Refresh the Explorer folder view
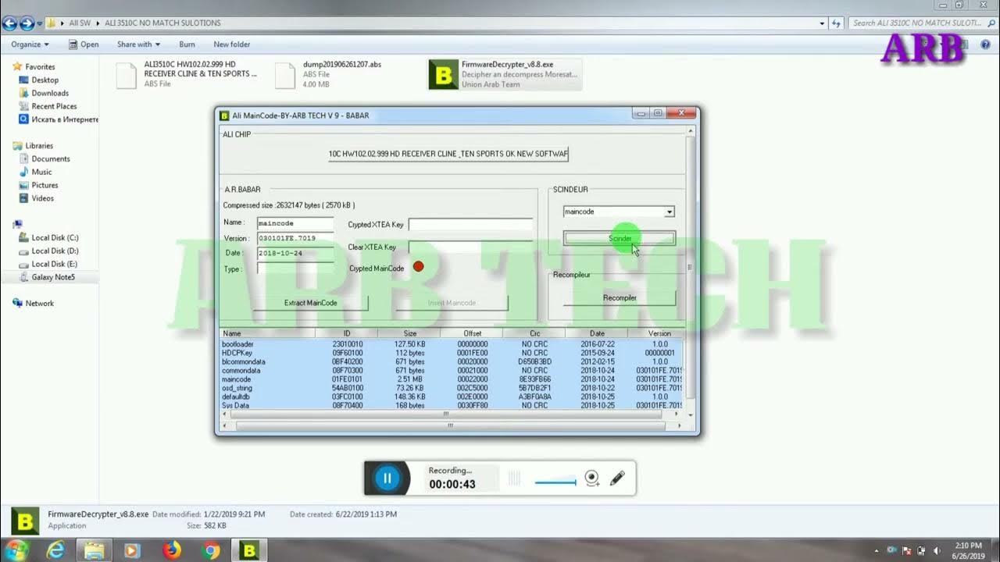Screen dimensions: 1000x562 (837, 23)
